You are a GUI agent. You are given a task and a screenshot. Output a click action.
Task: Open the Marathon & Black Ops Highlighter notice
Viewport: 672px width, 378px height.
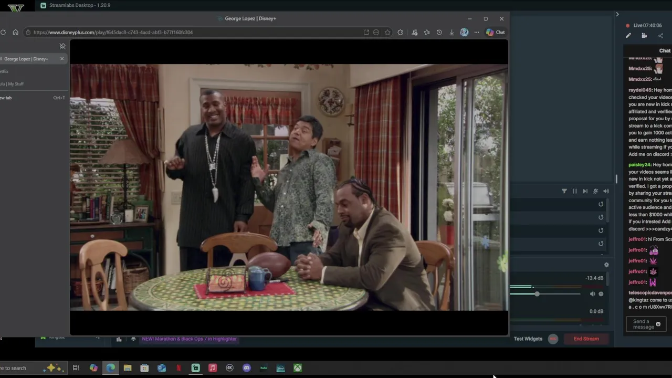(x=190, y=339)
